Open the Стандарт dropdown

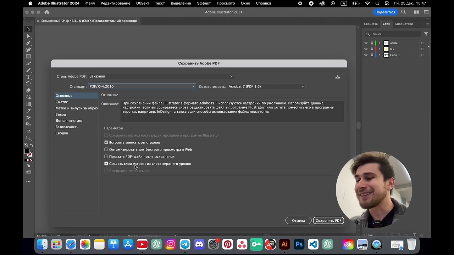142,86
